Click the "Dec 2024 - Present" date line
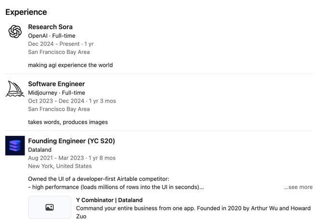The width and height of the screenshot is (318, 222). tap(61, 44)
